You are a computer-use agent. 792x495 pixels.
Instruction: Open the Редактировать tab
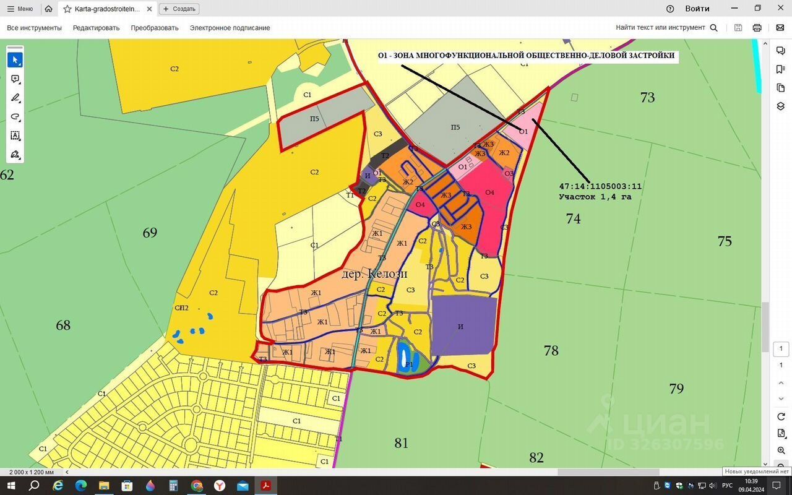[x=96, y=28]
